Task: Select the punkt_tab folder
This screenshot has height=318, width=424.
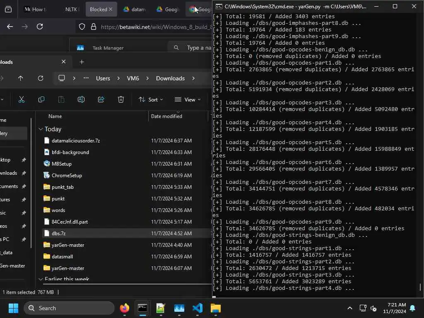Action: click(x=63, y=187)
